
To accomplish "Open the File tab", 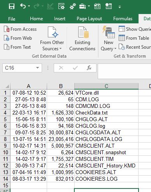I will (x=12, y=19).
